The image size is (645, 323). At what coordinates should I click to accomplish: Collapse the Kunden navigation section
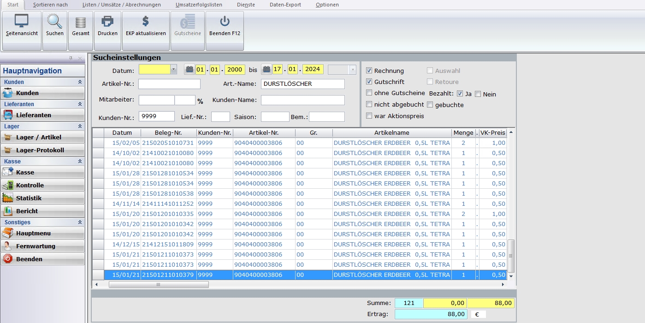(x=80, y=82)
